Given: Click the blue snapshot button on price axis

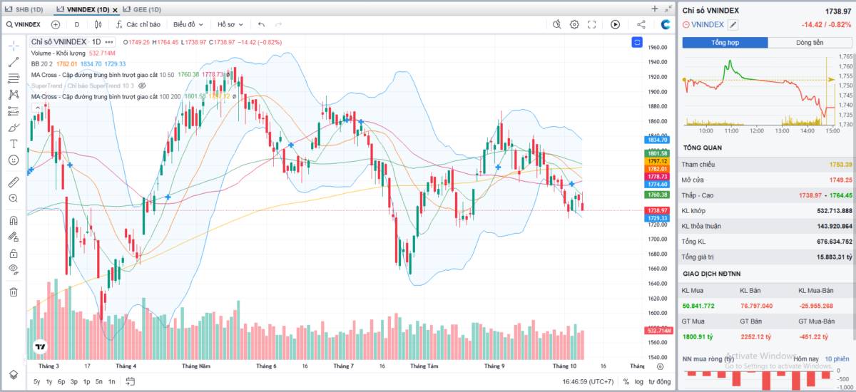Looking at the screenshot, I should point(637,43).
